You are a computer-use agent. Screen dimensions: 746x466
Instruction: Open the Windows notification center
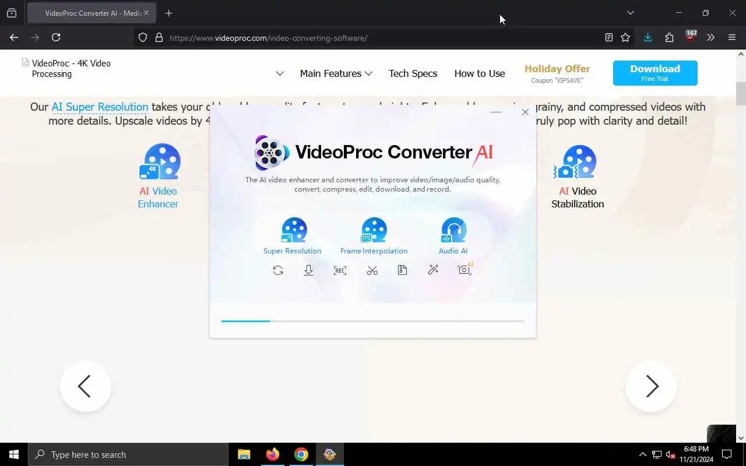point(727,454)
